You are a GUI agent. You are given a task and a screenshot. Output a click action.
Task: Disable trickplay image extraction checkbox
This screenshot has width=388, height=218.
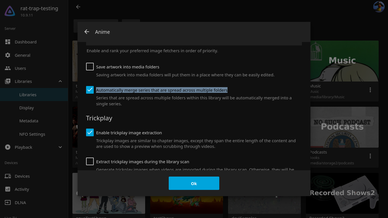[x=90, y=133]
